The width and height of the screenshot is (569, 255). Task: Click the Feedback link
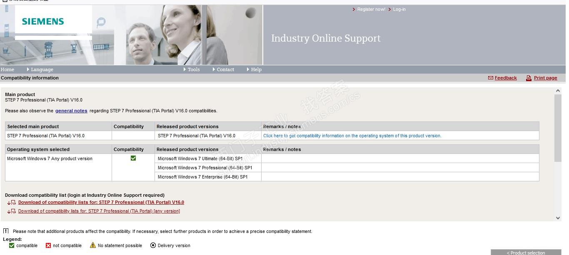click(506, 78)
